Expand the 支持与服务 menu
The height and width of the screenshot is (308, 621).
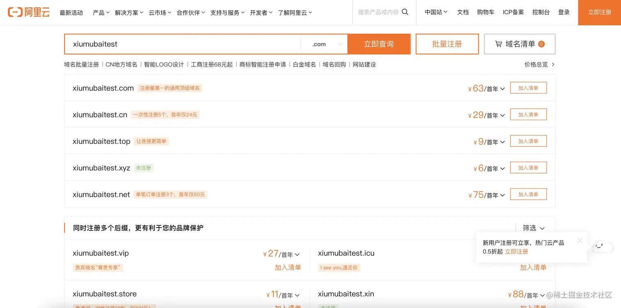coord(227,13)
